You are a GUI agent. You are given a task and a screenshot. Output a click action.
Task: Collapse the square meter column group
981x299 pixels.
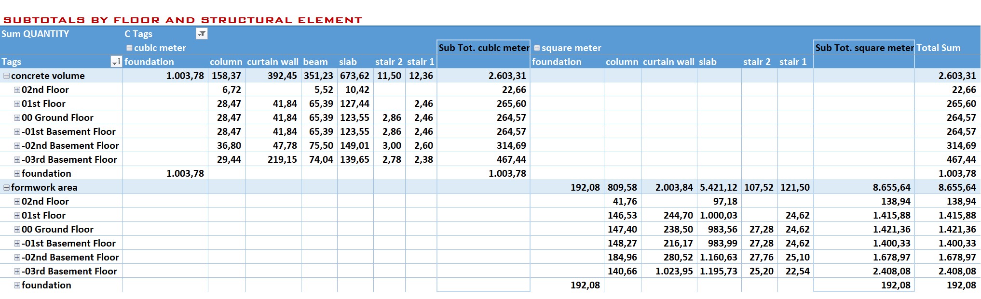tap(537, 48)
